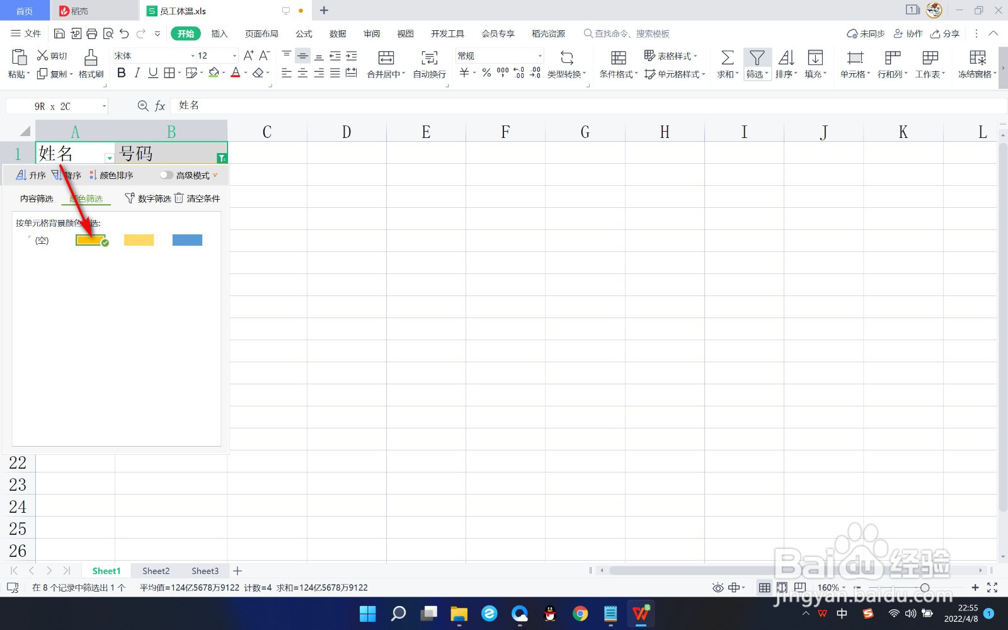1008x630 pixels.
Task: Open the filter dropdown on 号码 cell
Action: pyautogui.click(x=222, y=157)
